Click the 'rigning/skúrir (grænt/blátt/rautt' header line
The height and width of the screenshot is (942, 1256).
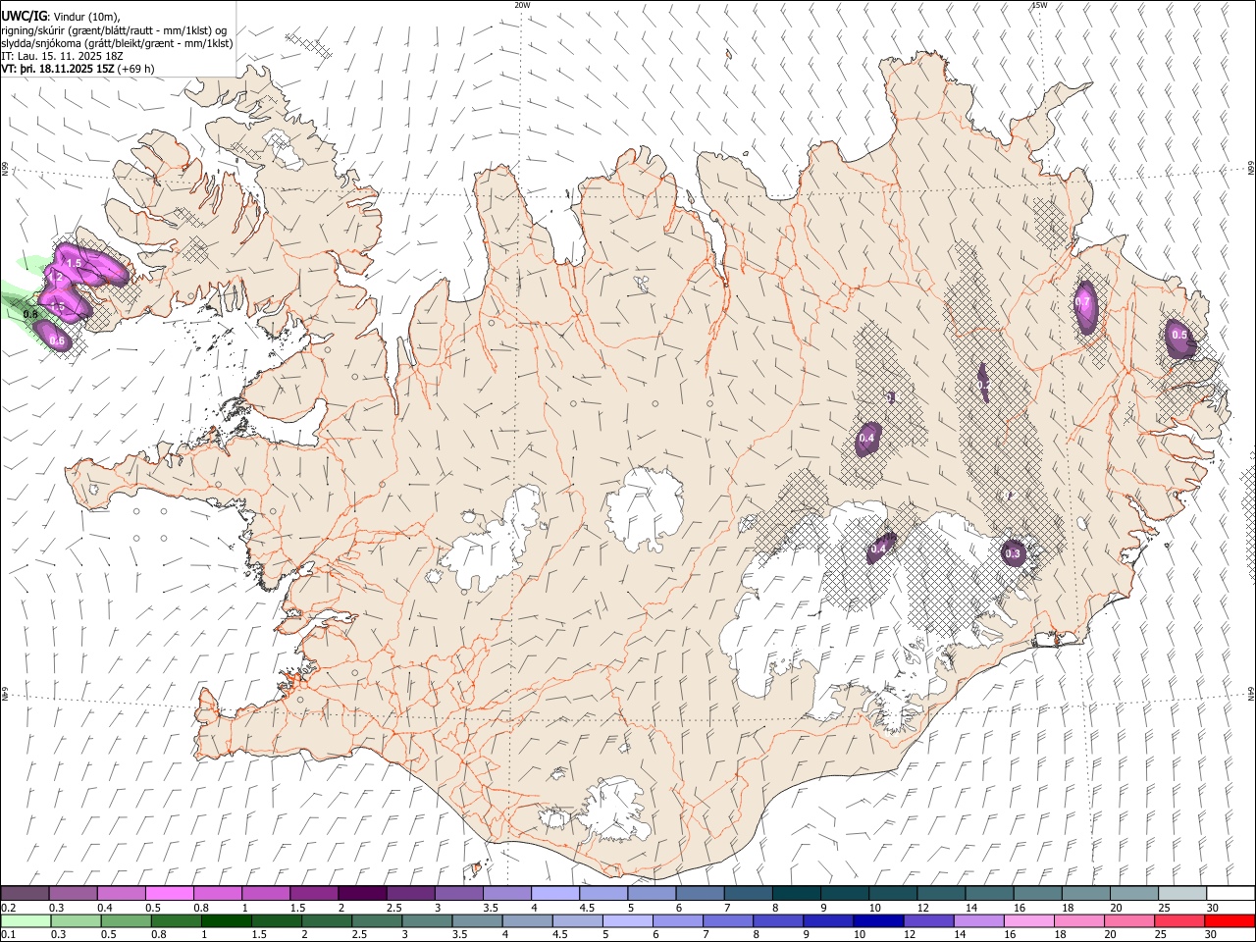point(113,29)
